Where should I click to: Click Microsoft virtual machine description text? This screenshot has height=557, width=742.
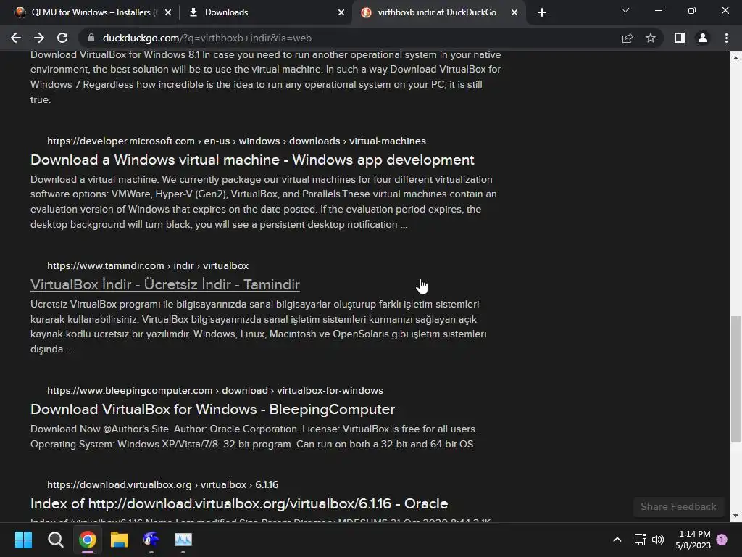(x=264, y=202)
